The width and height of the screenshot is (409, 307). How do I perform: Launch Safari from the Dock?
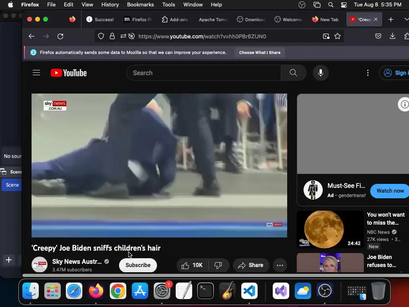[x=74, y=291]
